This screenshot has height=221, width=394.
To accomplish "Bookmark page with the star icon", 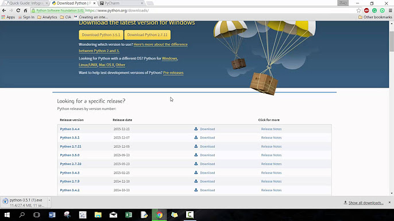I will click(x=358, y=10).
